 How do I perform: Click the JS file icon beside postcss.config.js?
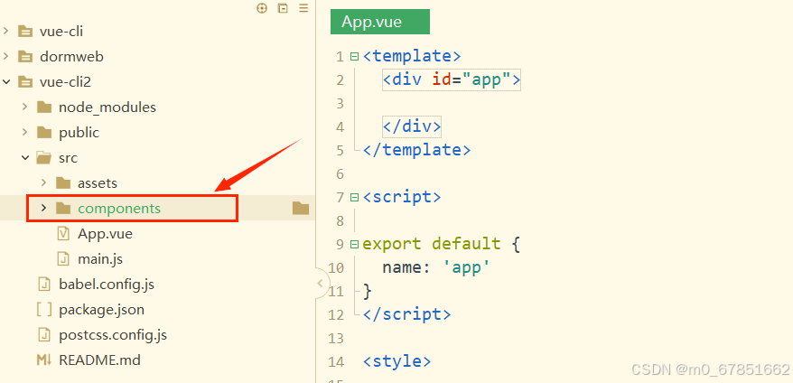click(44, 335)
